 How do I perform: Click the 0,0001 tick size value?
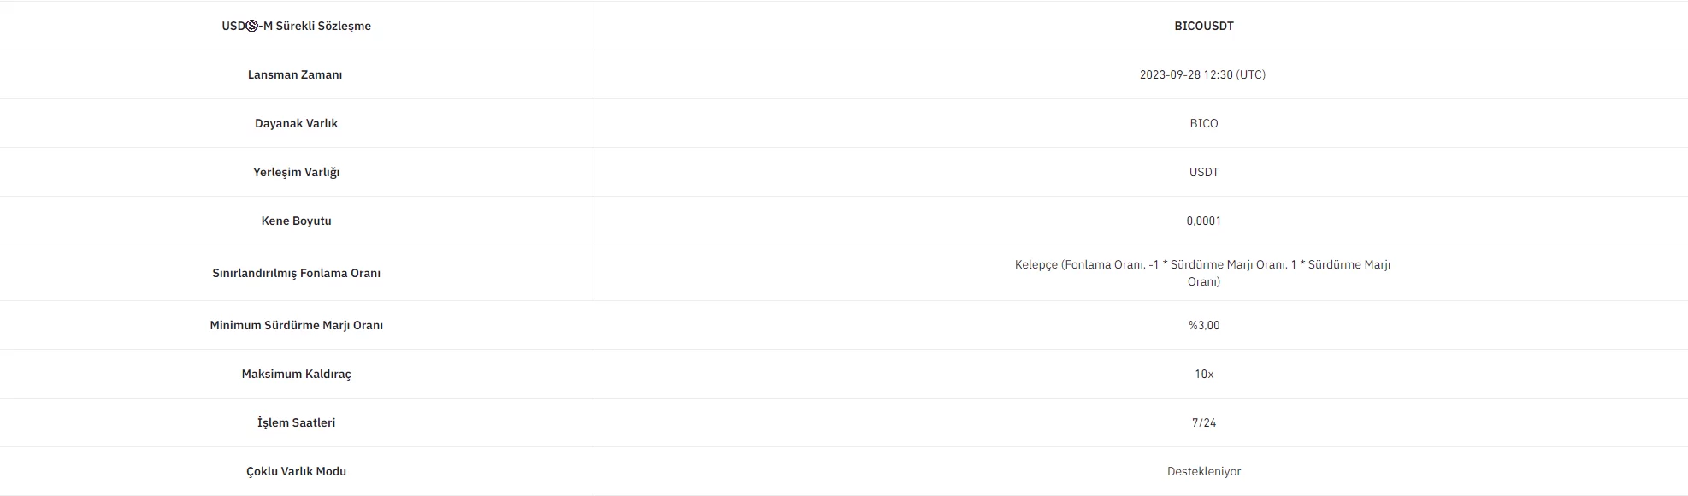[1203, 221]
